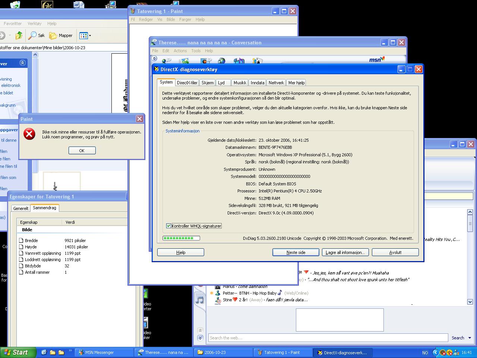Click the MSN Messenger tray icon
Image resolution: width=477 pixels, height=358 pixels.
[x=456, y=352]
